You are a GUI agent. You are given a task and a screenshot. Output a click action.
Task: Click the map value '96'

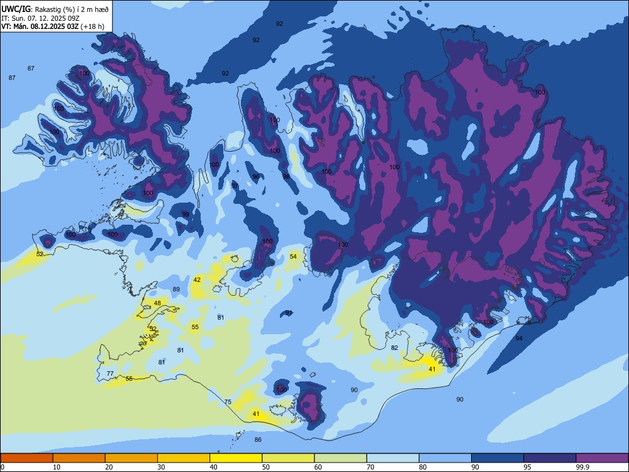click(256, 177)
